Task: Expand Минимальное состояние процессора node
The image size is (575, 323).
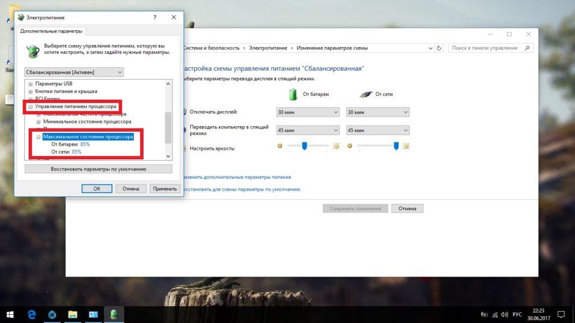Action: (x=39, y=122)
